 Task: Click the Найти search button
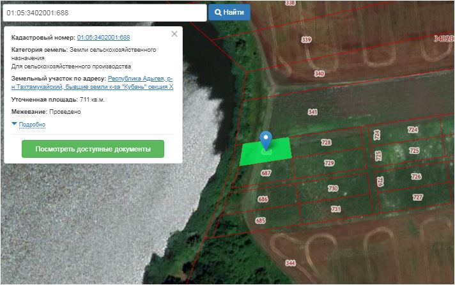point(229,12)
